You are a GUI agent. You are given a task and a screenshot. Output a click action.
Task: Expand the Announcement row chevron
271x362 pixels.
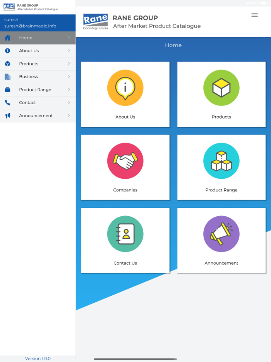(x=69, y=115)
